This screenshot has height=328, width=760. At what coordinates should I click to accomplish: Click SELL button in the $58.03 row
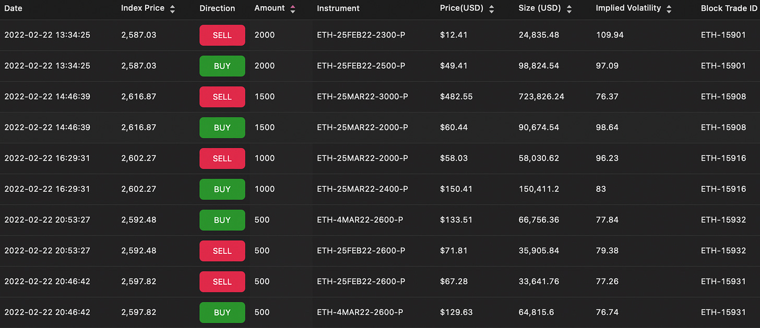tap(222, 159)
